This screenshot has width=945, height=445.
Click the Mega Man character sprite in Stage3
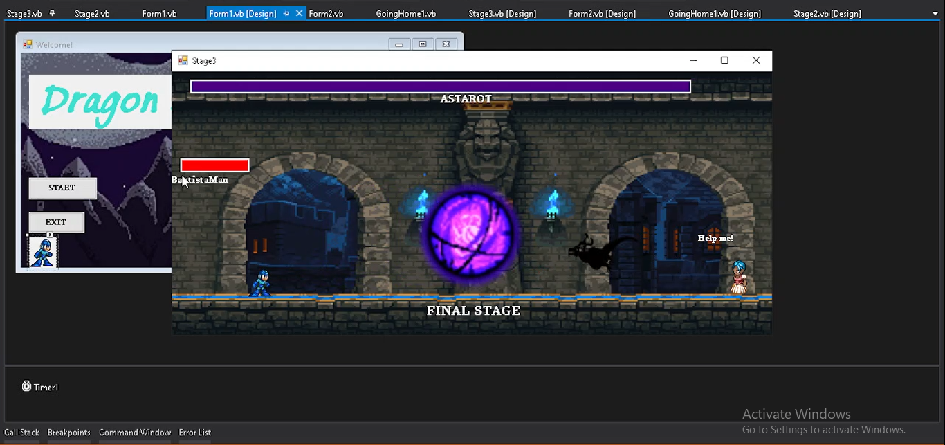click(x=260, y=283)
